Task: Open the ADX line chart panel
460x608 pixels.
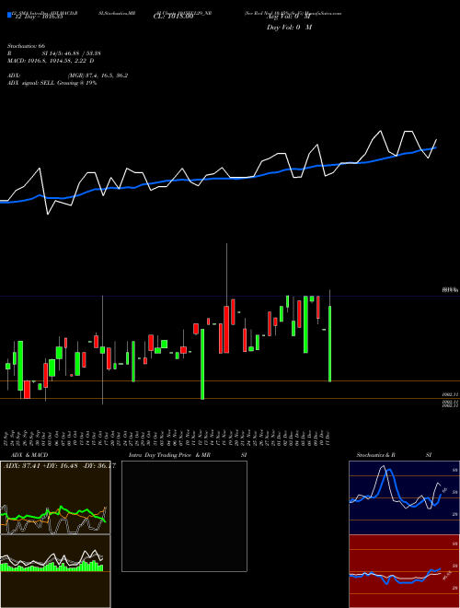Action: click(55, 497)
